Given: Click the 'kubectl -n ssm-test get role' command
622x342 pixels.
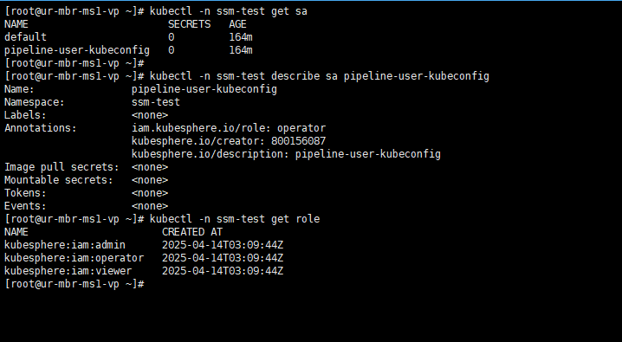Looking at the screenshot, I should tap(235, 219).
